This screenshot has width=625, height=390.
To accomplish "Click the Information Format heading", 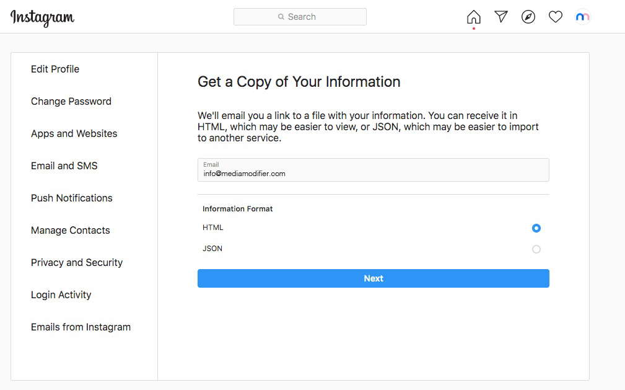I will (x=238, y=209).
